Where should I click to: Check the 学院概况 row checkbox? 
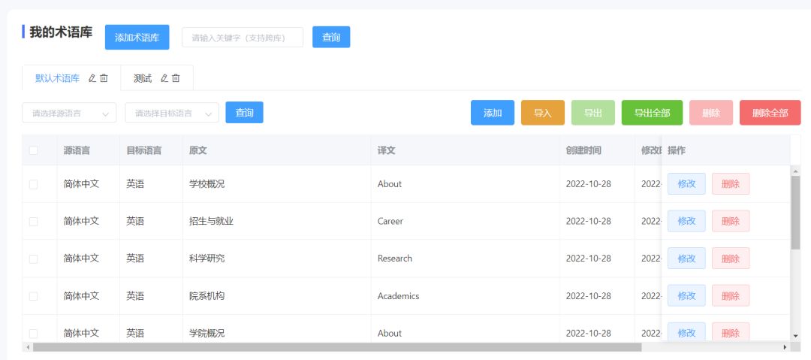[x=33, y=333]
